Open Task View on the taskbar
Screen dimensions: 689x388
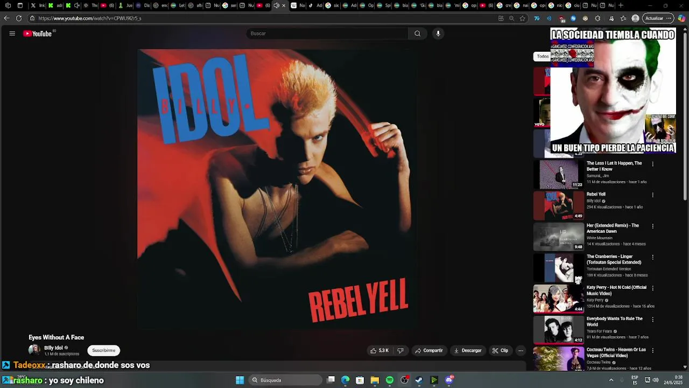point(331,380)
